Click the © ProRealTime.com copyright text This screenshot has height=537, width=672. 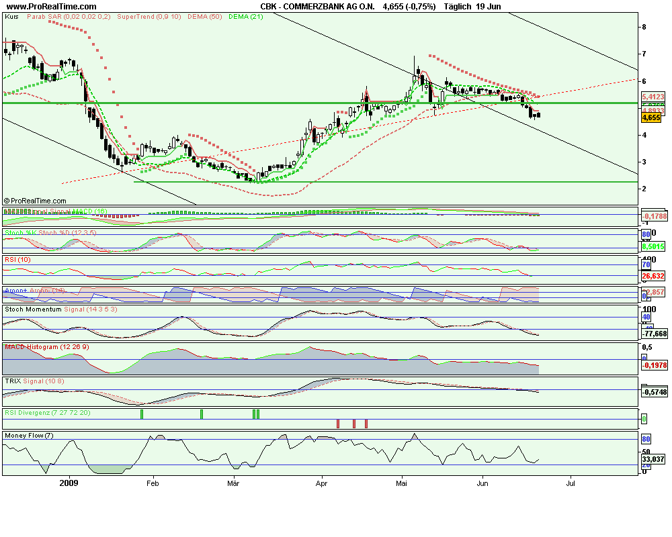[x=35, y=201]
